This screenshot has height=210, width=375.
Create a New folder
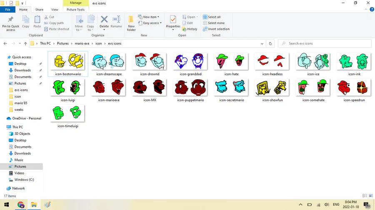(131, 23)
